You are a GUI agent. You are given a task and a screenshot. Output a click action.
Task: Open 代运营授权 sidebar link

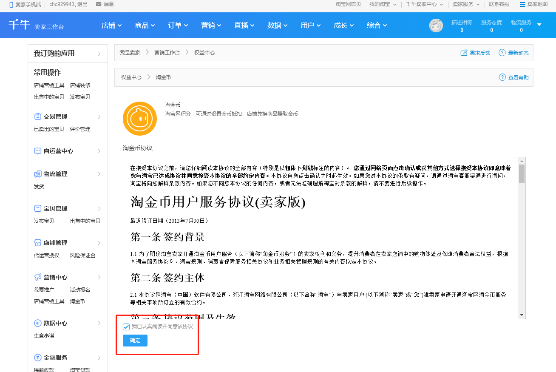(x=46, y=256)
